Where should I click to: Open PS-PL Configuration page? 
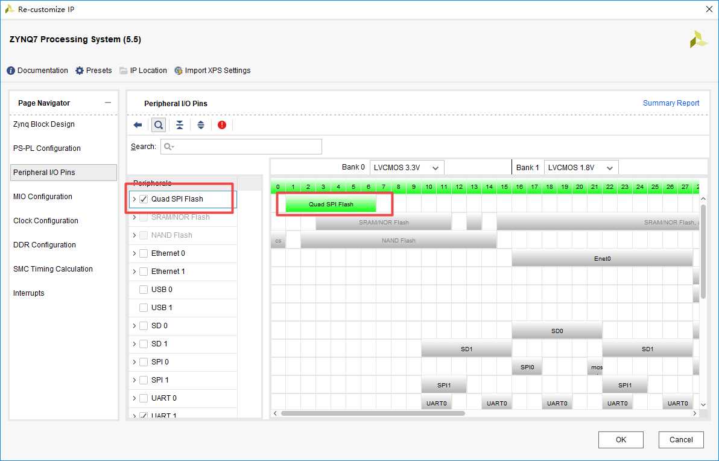(x=47, y=148)
